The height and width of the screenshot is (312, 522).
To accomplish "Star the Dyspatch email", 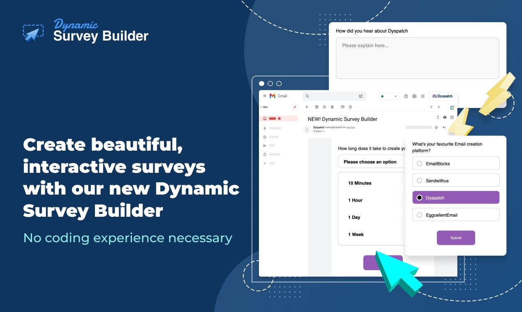I will coord(437,128).
